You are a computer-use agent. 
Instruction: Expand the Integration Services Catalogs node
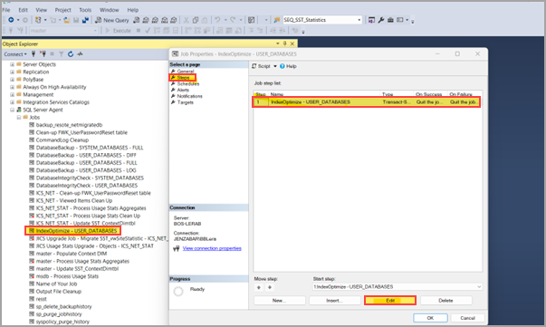click(x=12, y=102)
